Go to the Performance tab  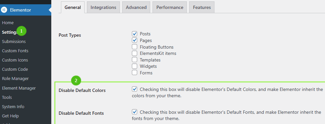coord(170,7)
